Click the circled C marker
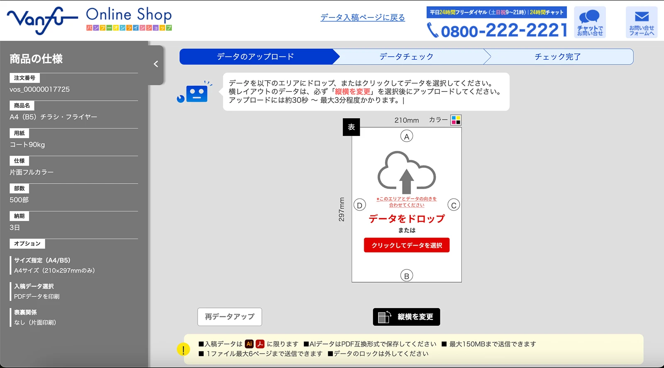Image resolution: width=664 pixels, height=368 pixels. pyautogui.click(x=454, y=205)
